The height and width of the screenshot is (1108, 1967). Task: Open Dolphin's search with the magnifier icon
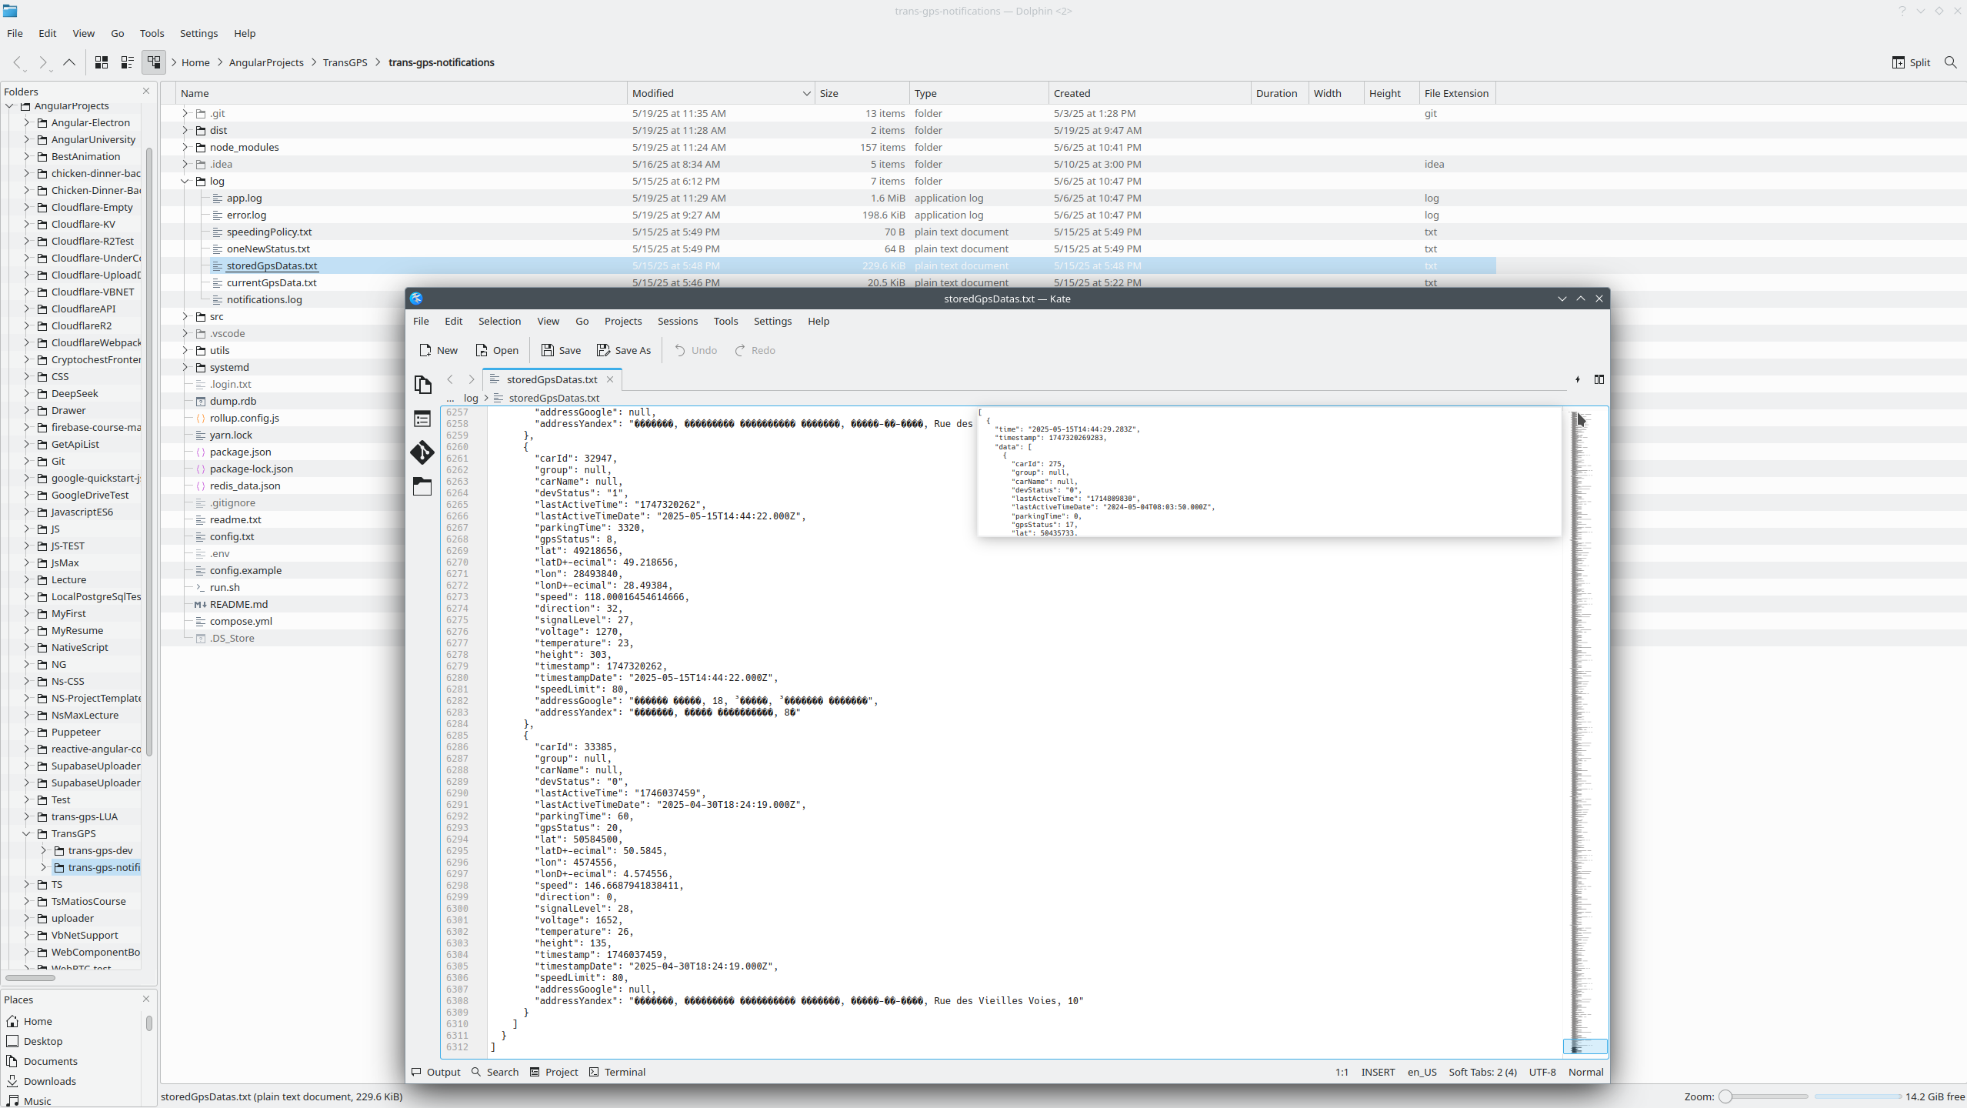1950,62
